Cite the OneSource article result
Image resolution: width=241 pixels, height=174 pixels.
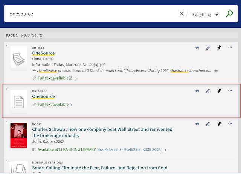pyautogui.click(x=197, y=48)
